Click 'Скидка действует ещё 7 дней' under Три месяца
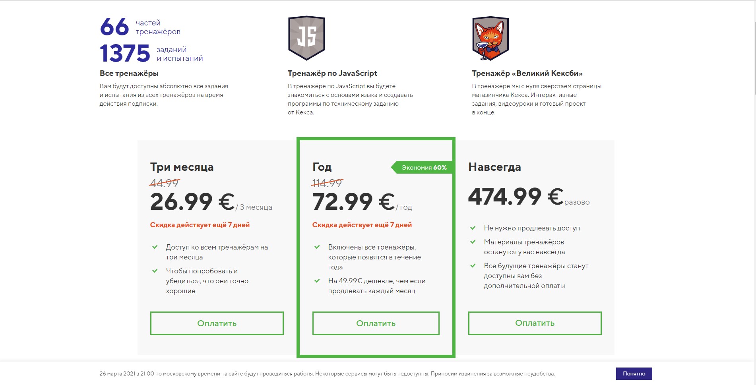756x385 pixels. point(200,224)
